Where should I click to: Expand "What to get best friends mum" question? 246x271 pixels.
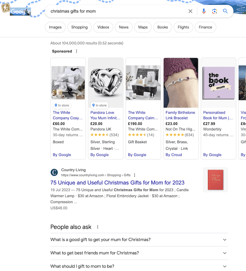pyautogui.click(x=225, y=253)
